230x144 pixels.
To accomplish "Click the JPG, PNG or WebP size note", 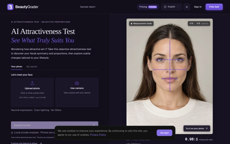I will pyautogui.click(x=32, y=97).
